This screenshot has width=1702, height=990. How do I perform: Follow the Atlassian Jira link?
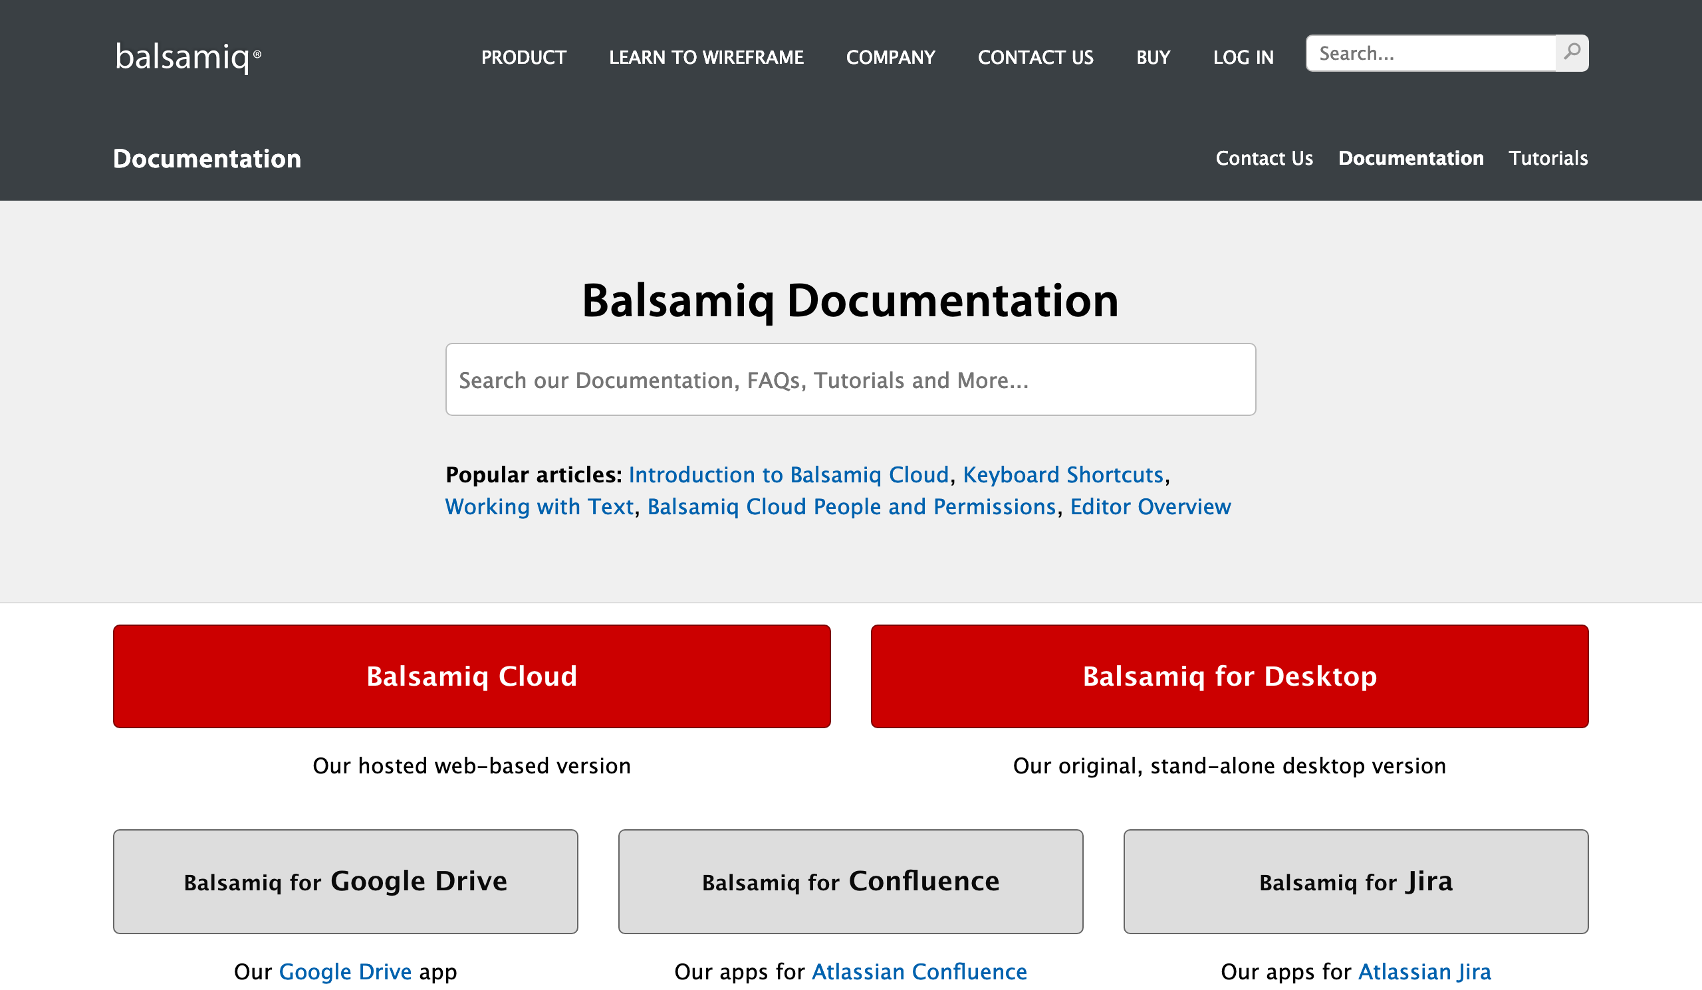point(1423,972)
